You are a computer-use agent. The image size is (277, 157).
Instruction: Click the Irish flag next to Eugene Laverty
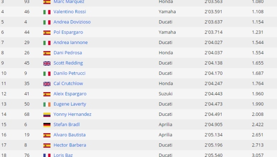click(x=47, y=104)
